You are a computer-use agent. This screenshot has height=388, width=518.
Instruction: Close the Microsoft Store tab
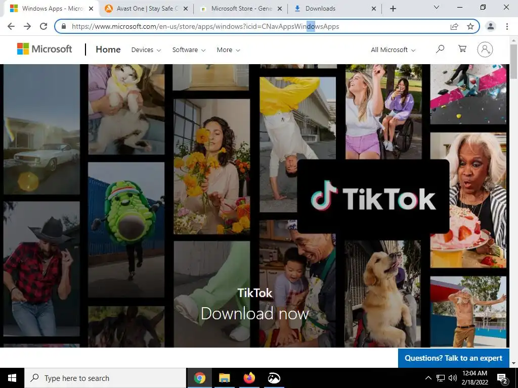(x=280, y=9)
